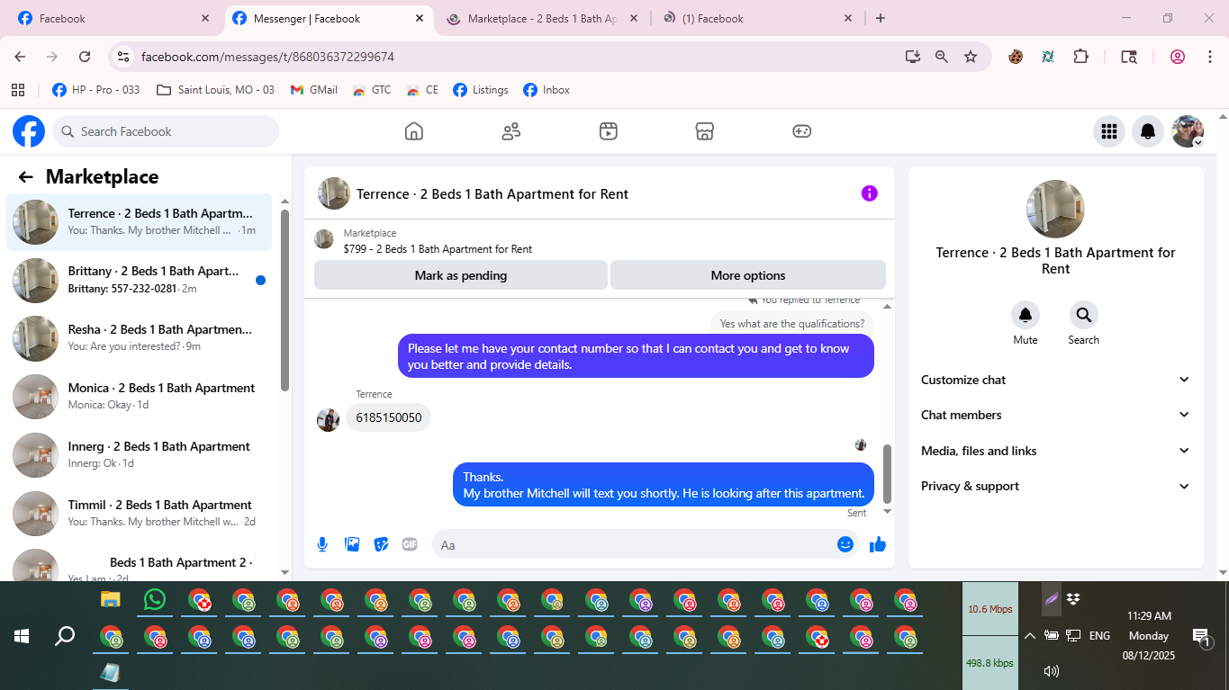Expand Media, files and links section
The height and width of the screenshot is (690, 1229).
(1056, 451)
